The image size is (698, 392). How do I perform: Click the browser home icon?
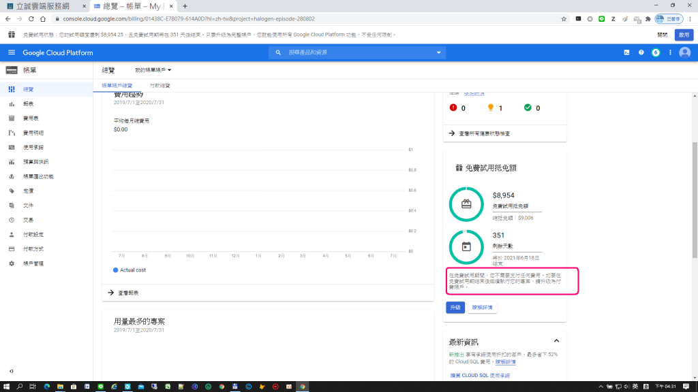(x=43, y=18)
